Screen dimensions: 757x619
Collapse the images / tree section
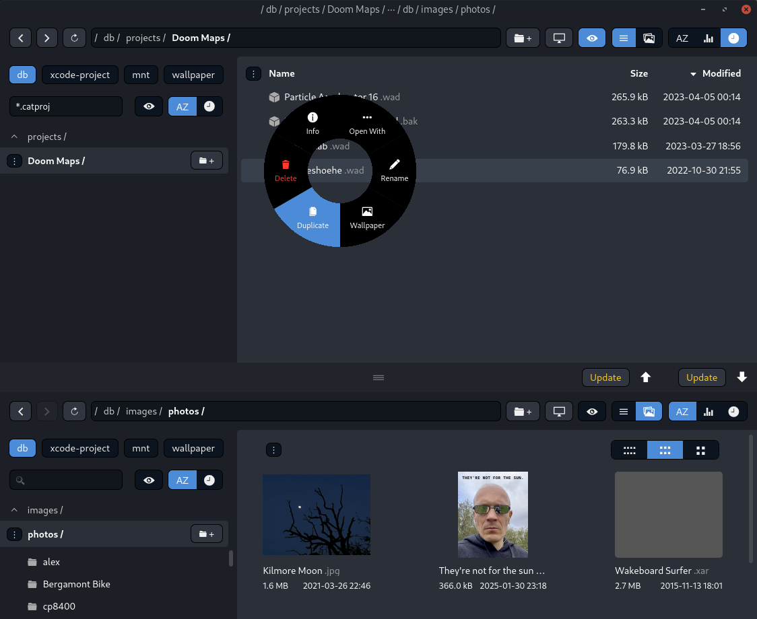[15, 511]
